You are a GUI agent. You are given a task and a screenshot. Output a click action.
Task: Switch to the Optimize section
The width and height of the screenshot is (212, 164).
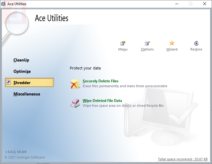22,71
